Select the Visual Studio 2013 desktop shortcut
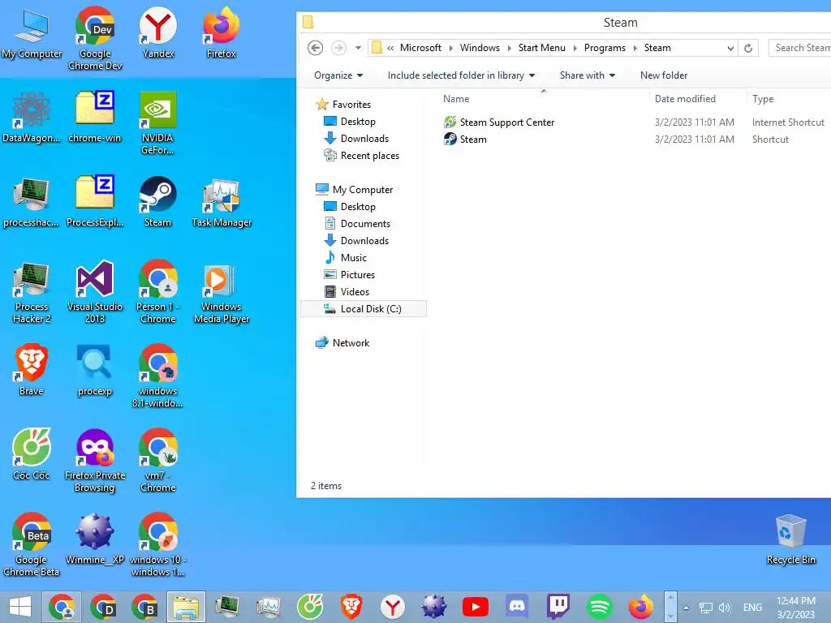 point(95,292)
